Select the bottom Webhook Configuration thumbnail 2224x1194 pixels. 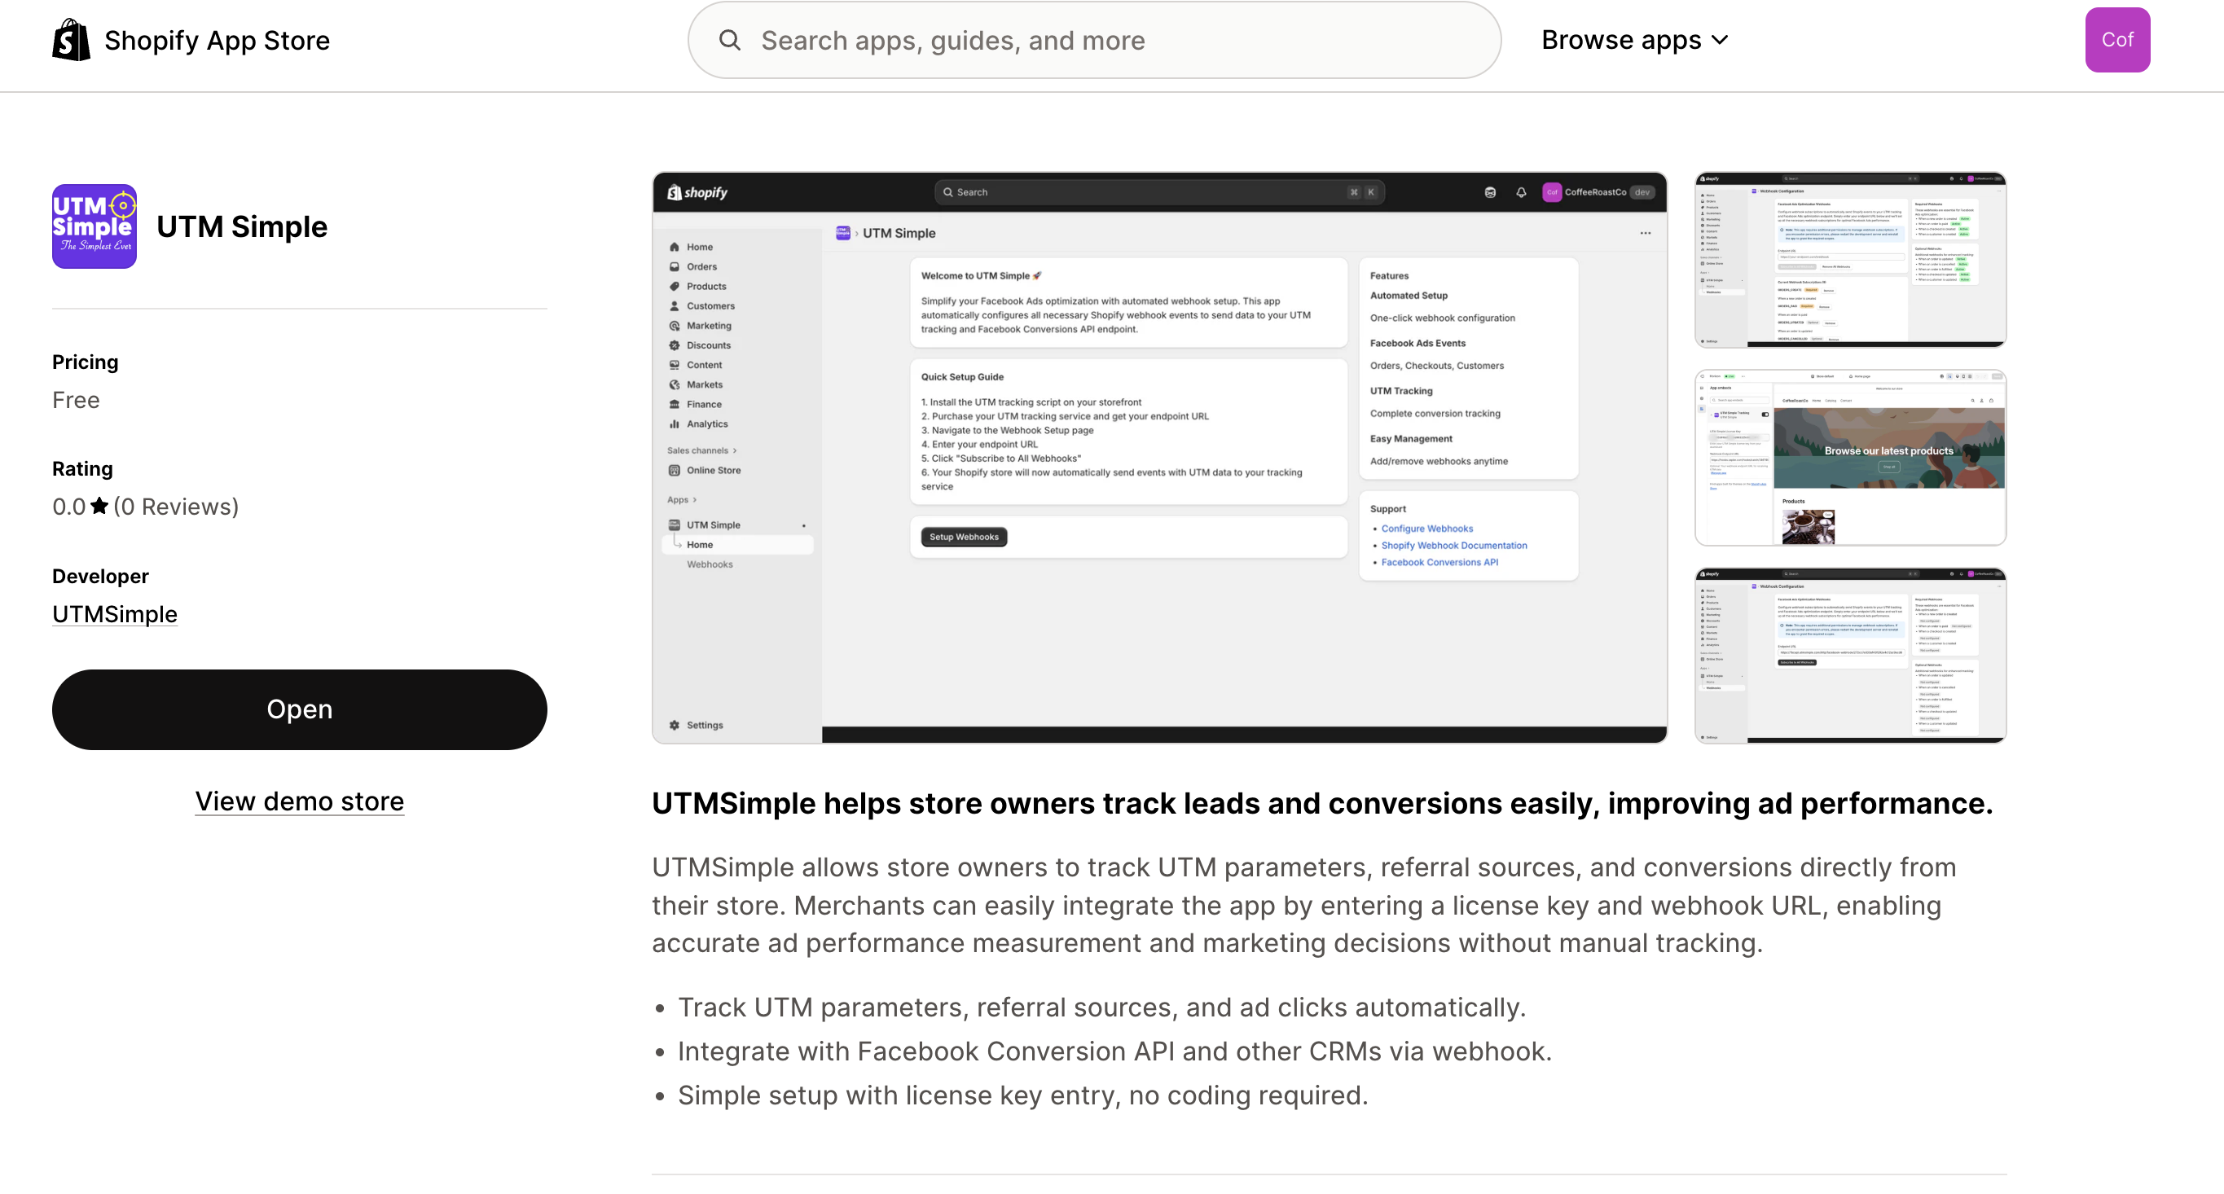1849,656
